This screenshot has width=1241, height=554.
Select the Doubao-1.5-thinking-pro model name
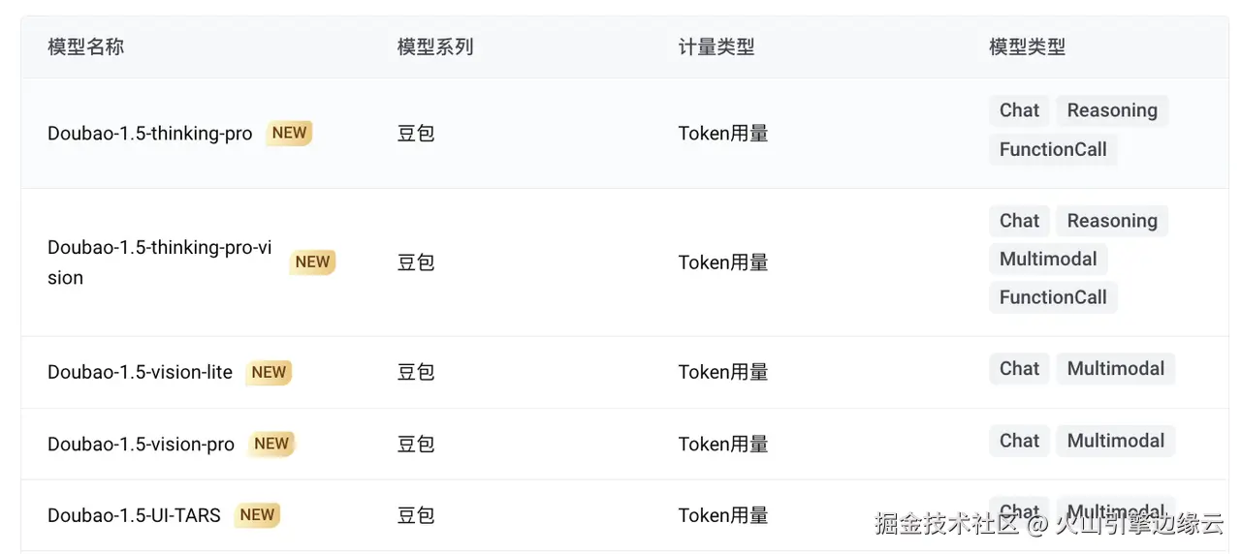point(149,134)
